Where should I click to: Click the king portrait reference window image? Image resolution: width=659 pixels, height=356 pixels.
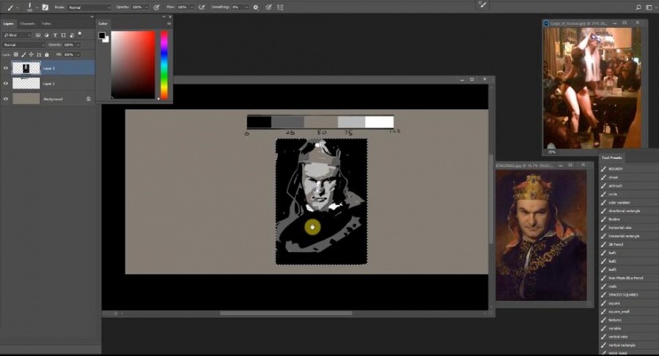pyautogui.click(x=541, y=235)
